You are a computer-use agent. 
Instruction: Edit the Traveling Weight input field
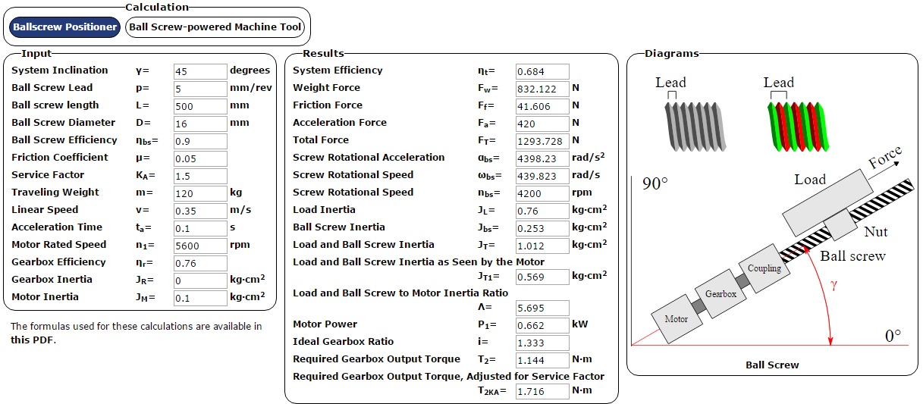pyautogui.click(x=200, y=193)
